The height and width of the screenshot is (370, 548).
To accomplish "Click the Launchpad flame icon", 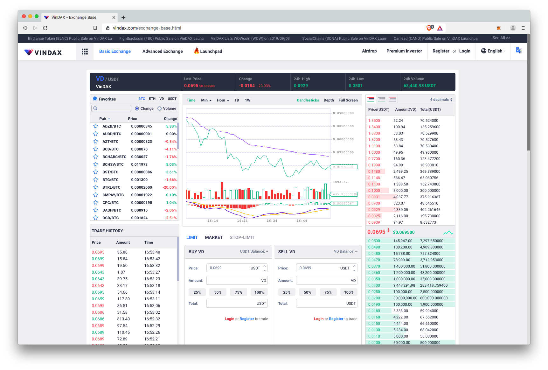I will coord(197,51).
